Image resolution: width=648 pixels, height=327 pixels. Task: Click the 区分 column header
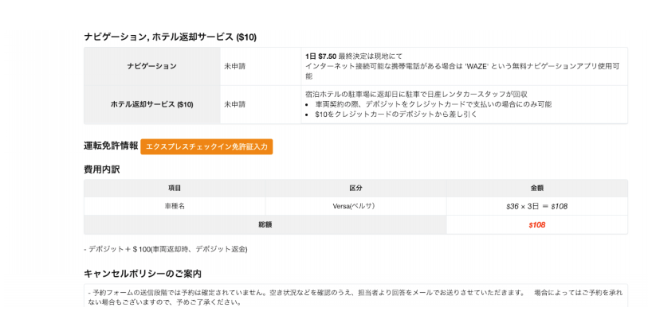[355, 188]
